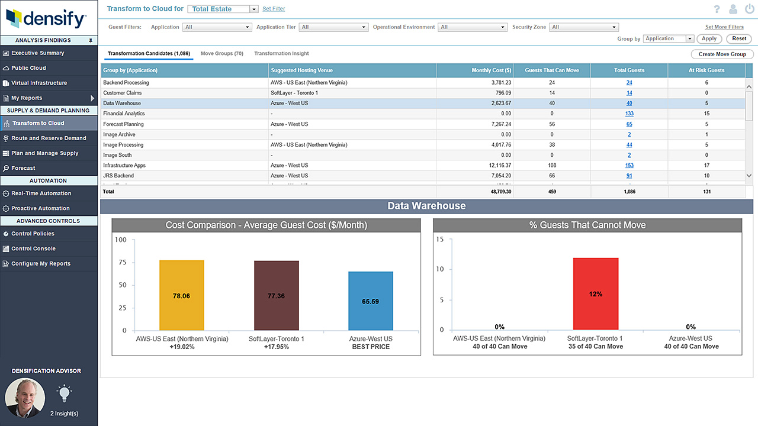Viewport: 758px width, 426px height.
Task: Open the Set Filter link
Action: [274, 9]
